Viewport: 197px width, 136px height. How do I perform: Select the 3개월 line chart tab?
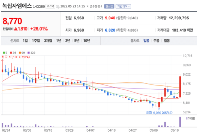48,41
